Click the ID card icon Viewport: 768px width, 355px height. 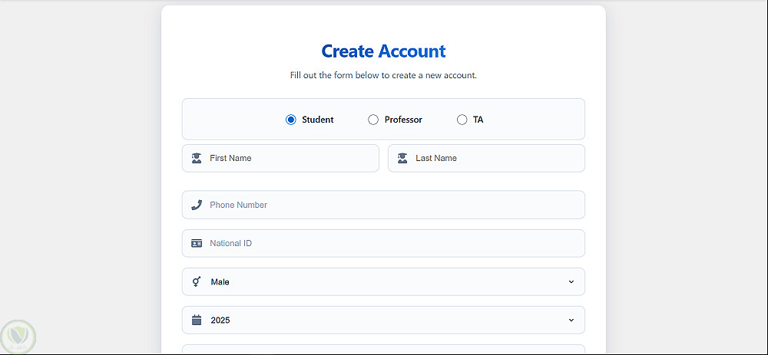pos(197,243)
